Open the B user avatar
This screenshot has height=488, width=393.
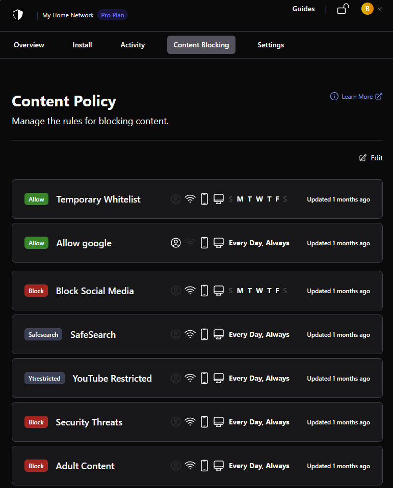pyautogui.click(x=368, y=9)
